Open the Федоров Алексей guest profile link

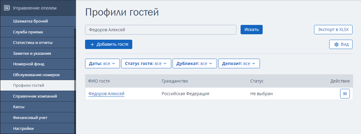tap(106, 94)
